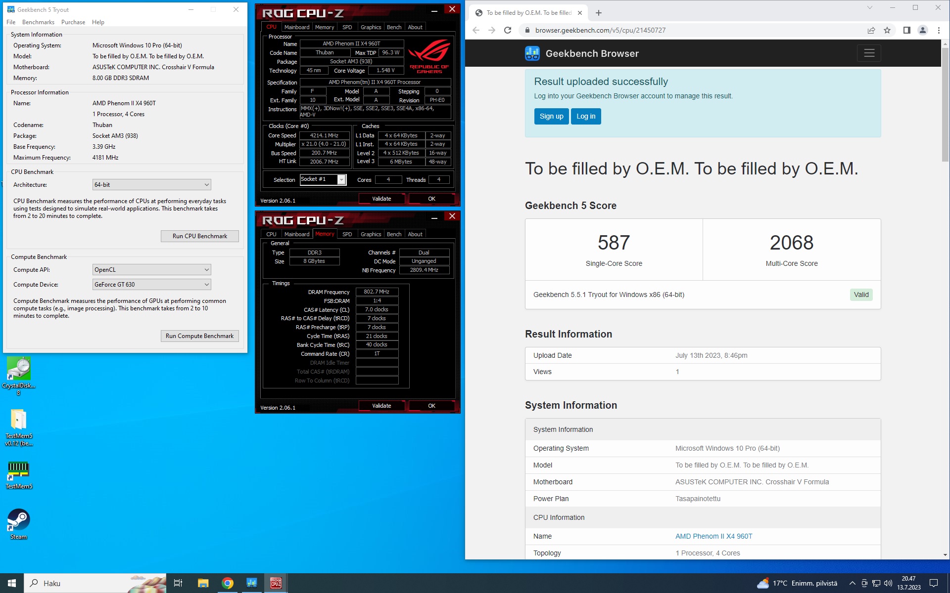This screenshot has width=950, height=593.
Task: Click the Valid badge on Geekbench result
Action: click(x=861, y=295)
